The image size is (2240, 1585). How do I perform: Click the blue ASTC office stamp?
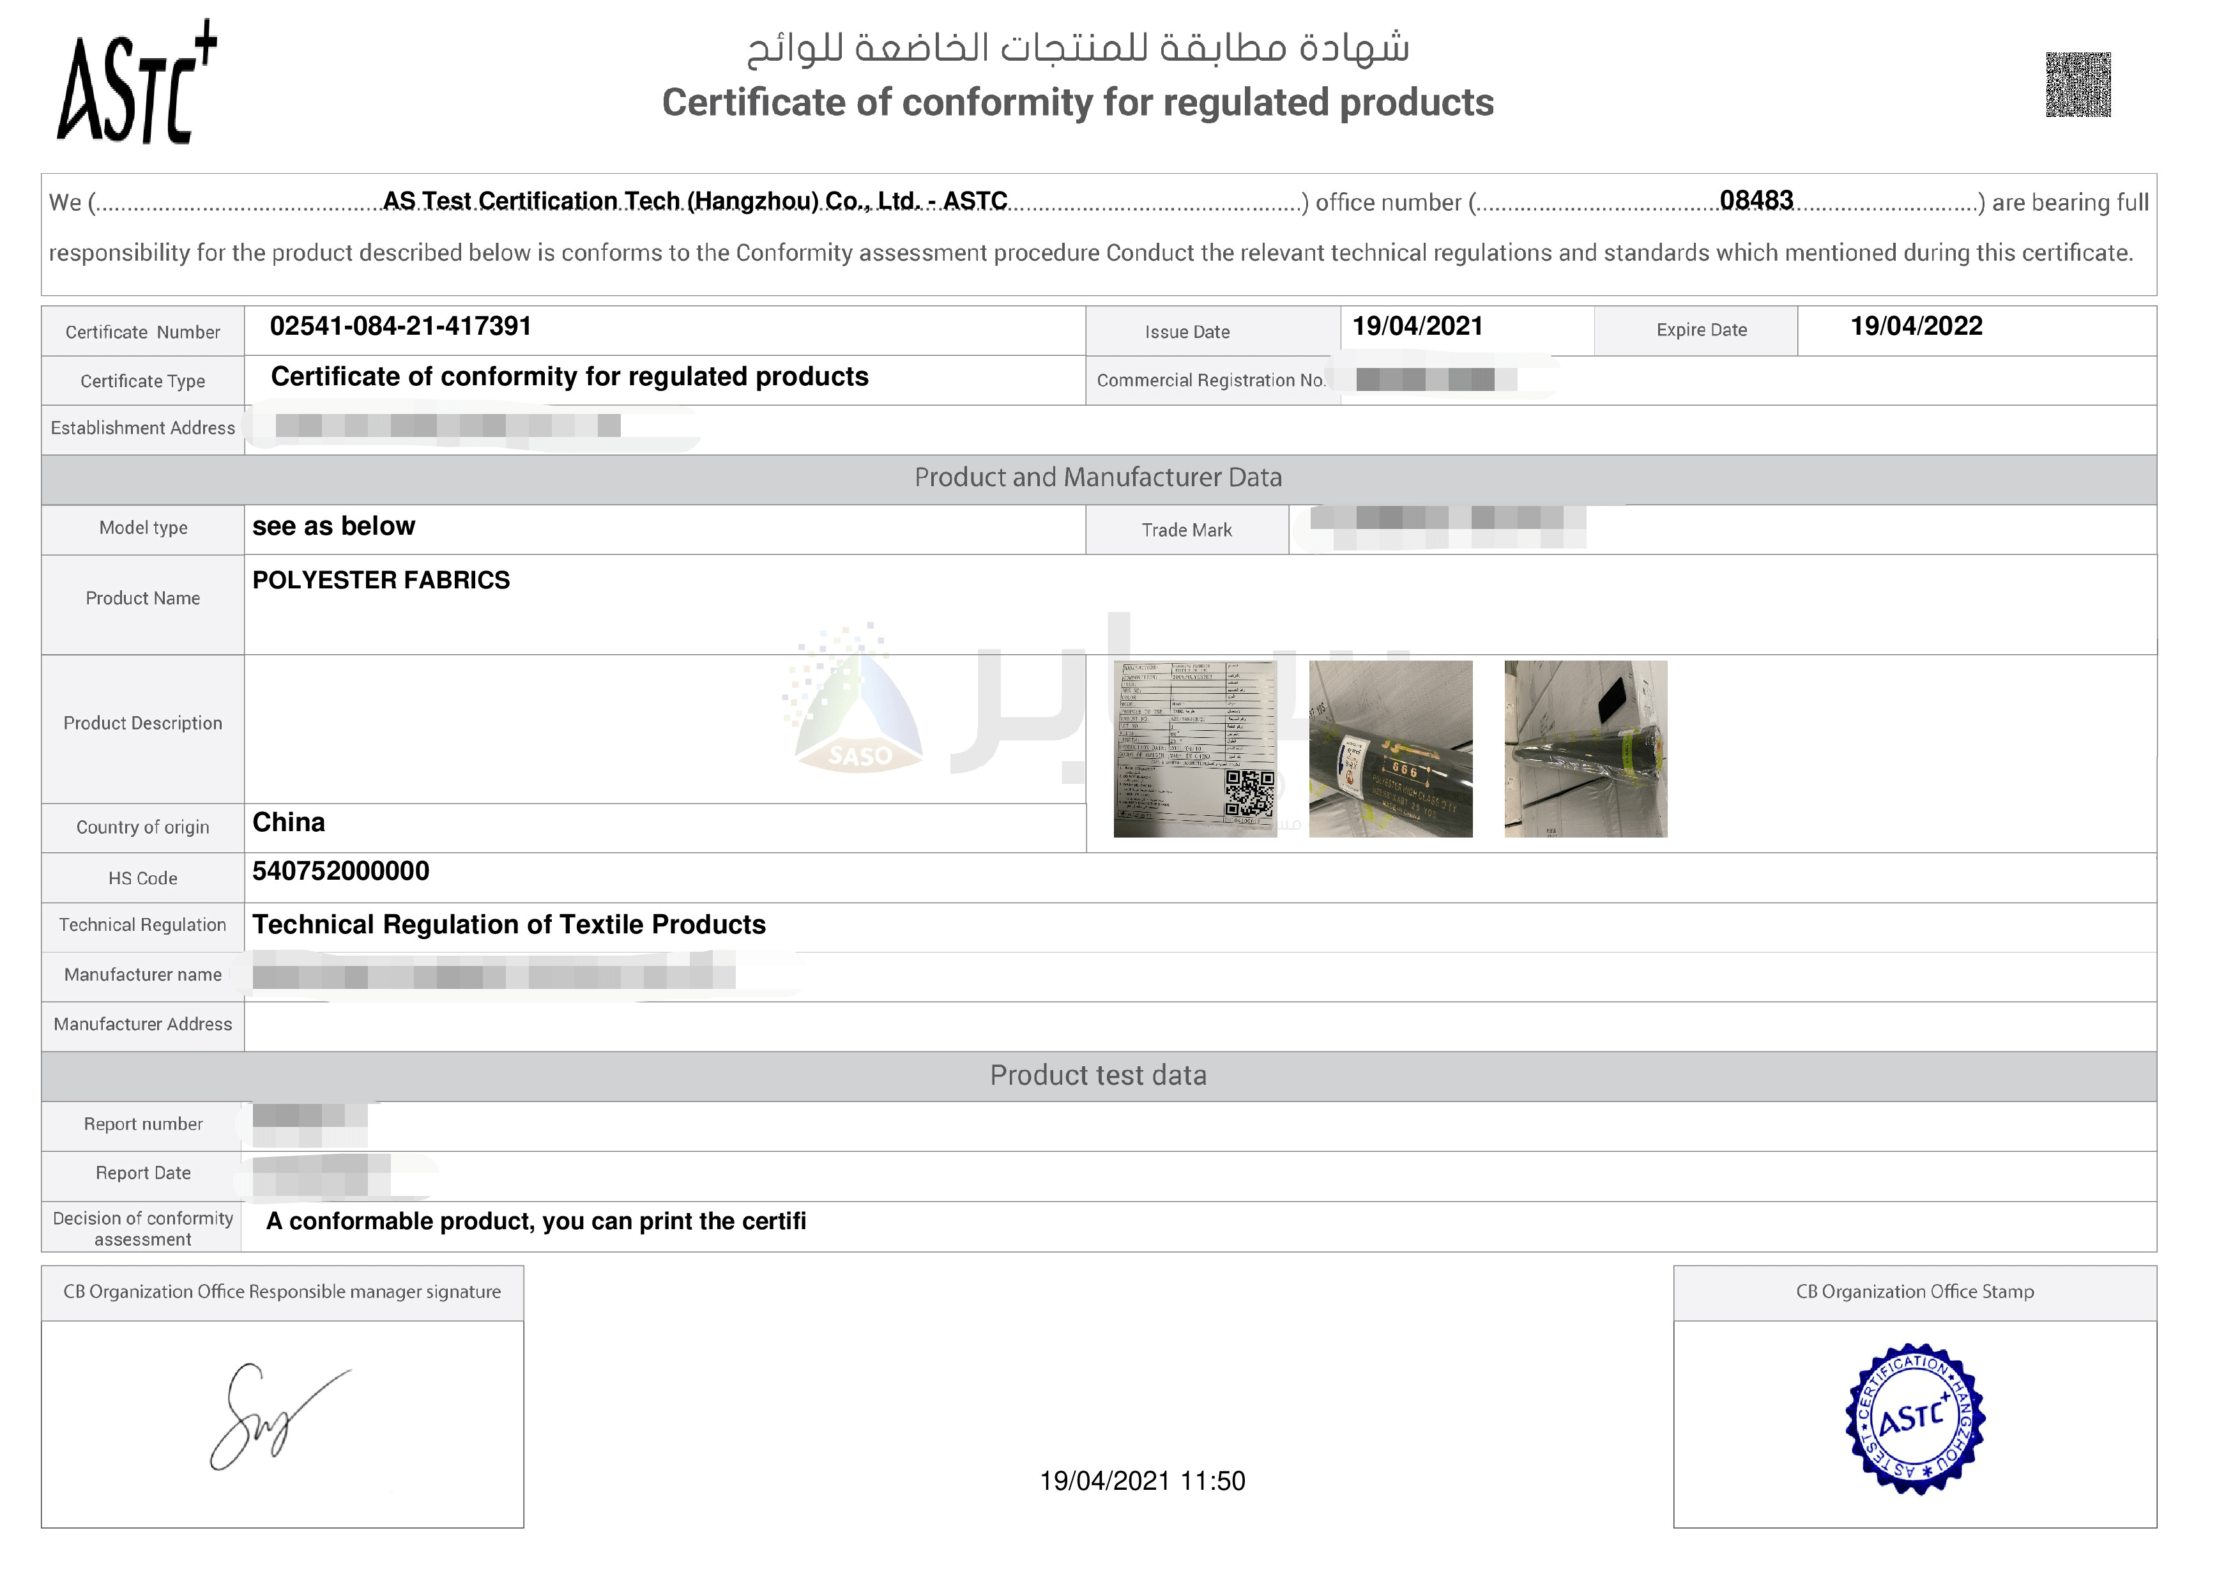tap(1914, 1419)
